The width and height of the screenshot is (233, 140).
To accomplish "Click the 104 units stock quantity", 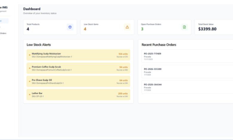I will click(123, 54).
